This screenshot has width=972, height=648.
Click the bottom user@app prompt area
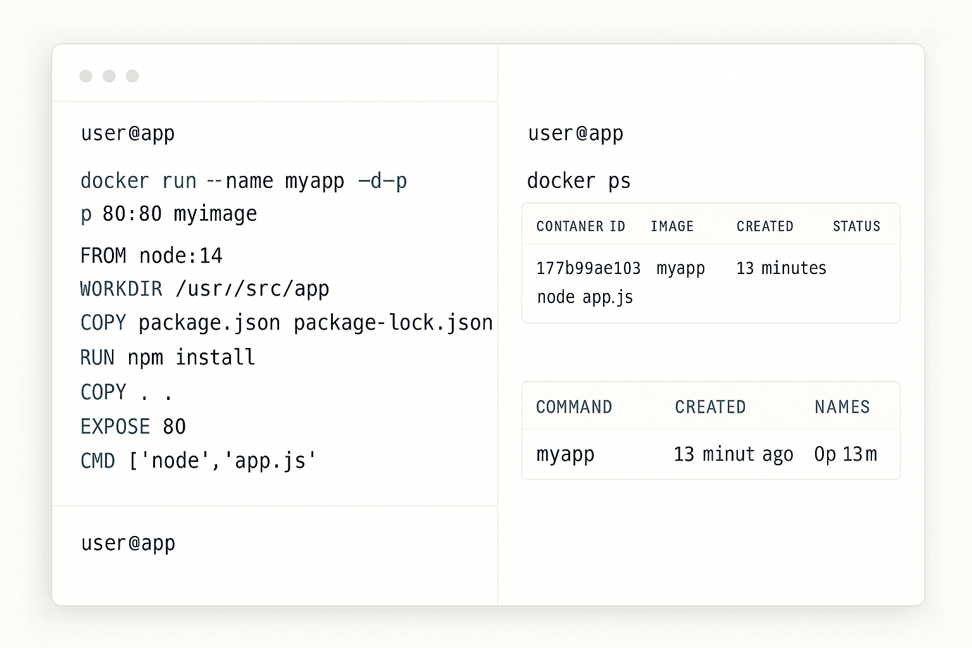(x=127, y=543)
